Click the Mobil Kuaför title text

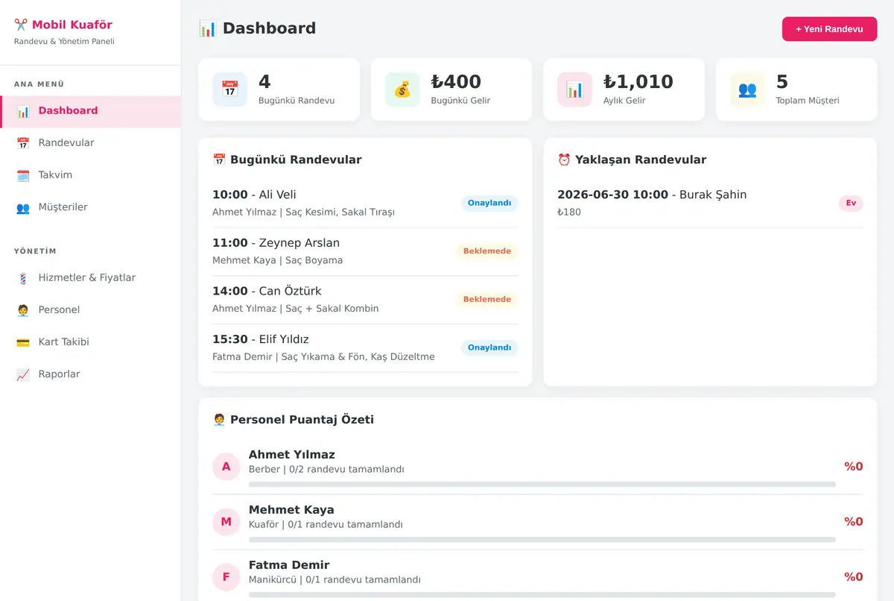72,25
